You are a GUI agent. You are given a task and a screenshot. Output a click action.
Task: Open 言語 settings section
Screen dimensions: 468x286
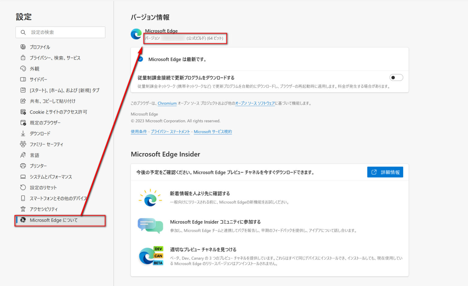coord(34,155)
